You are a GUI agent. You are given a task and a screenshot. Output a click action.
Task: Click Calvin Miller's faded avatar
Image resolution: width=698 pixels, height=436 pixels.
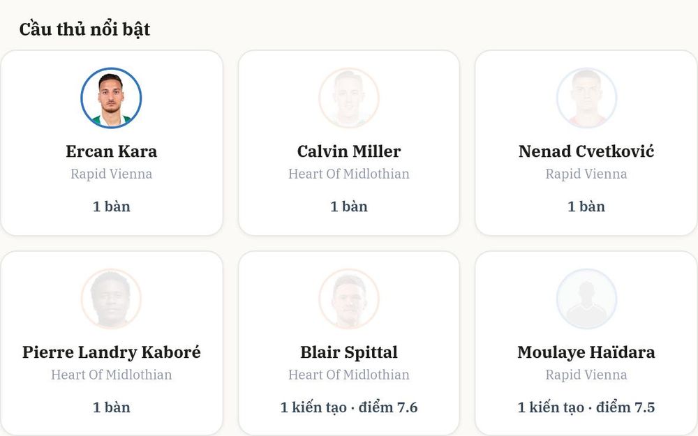point(349,98)
